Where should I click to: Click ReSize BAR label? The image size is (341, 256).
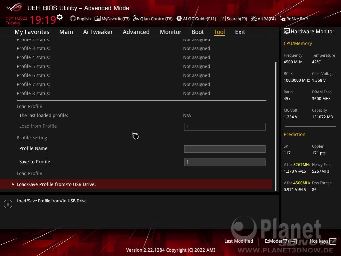pos(297,19)
